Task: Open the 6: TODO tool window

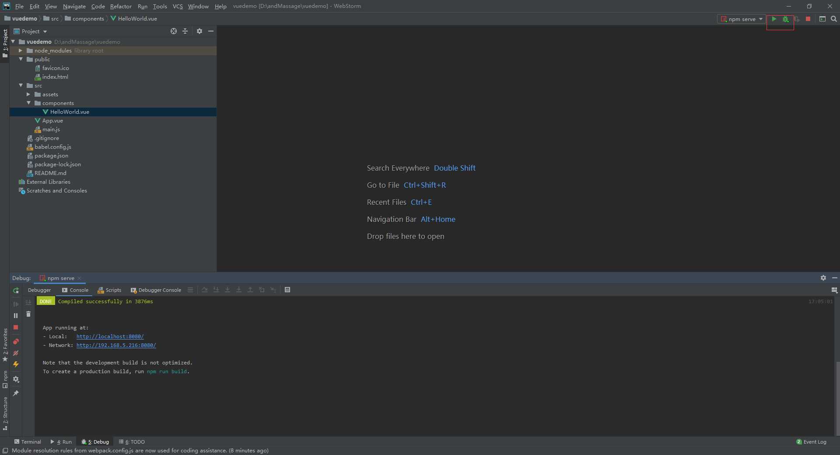Action: coord(132,442)
